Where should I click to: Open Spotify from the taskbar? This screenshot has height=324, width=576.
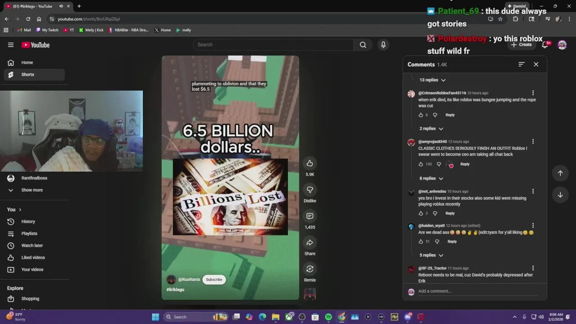tap(328, 317)
